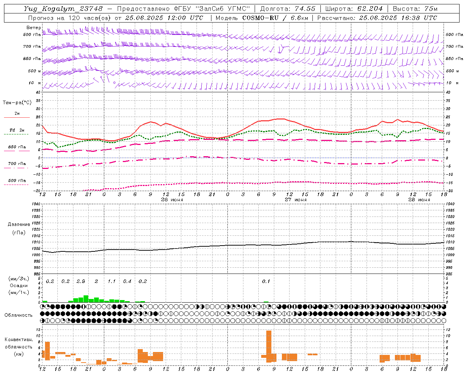Click the Облачность panel label

pyautogui.click(x=19, y=315)
